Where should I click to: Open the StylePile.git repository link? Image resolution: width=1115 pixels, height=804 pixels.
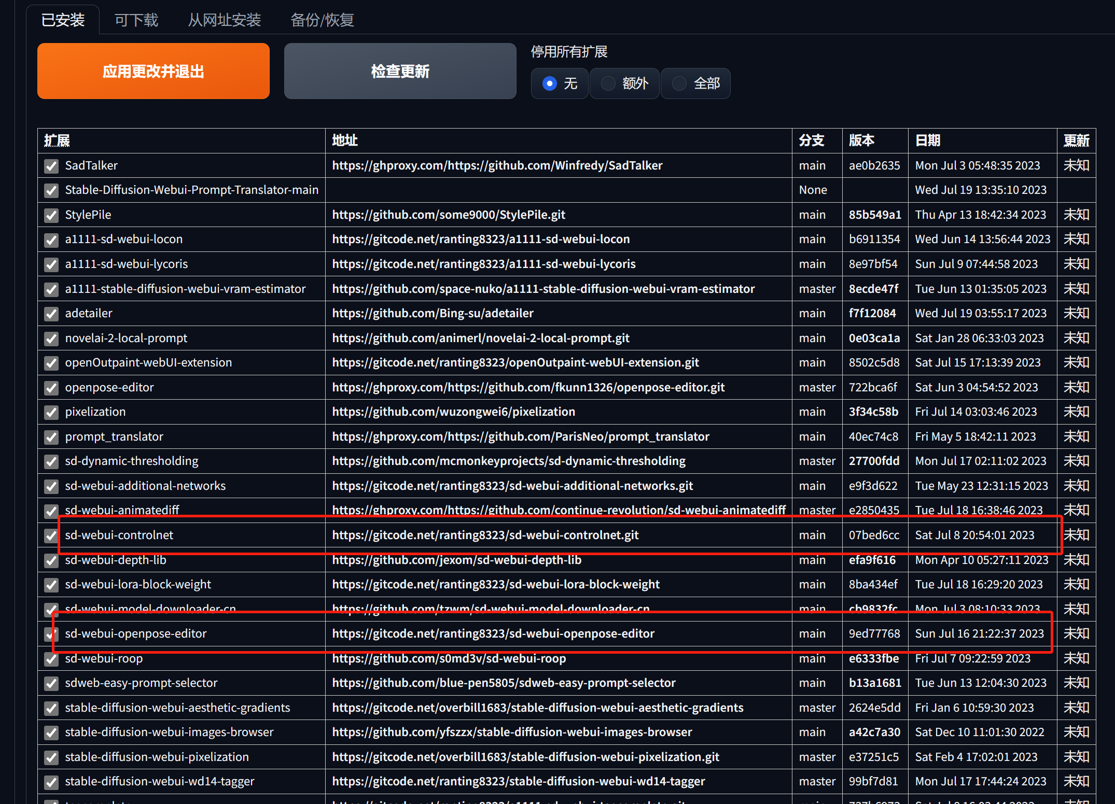(449, 215)
